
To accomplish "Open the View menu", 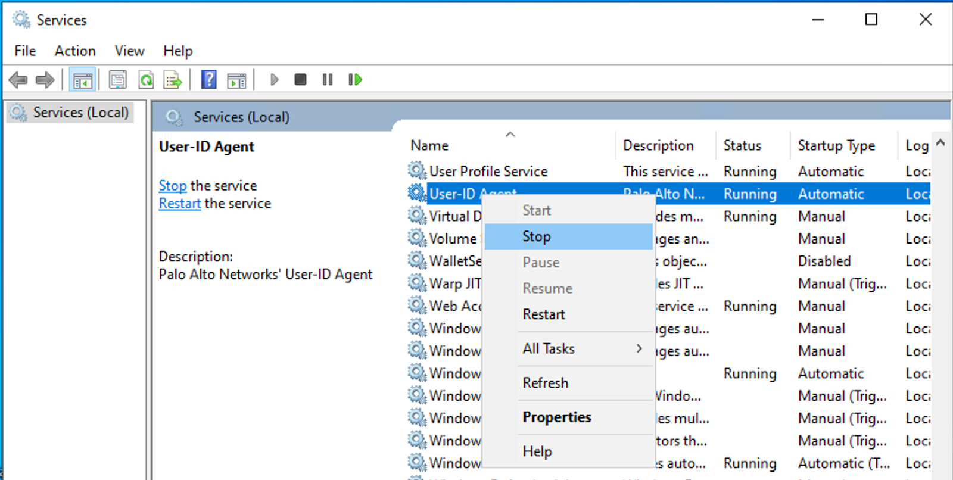I will pyautogui.click(x=129, y=51).
